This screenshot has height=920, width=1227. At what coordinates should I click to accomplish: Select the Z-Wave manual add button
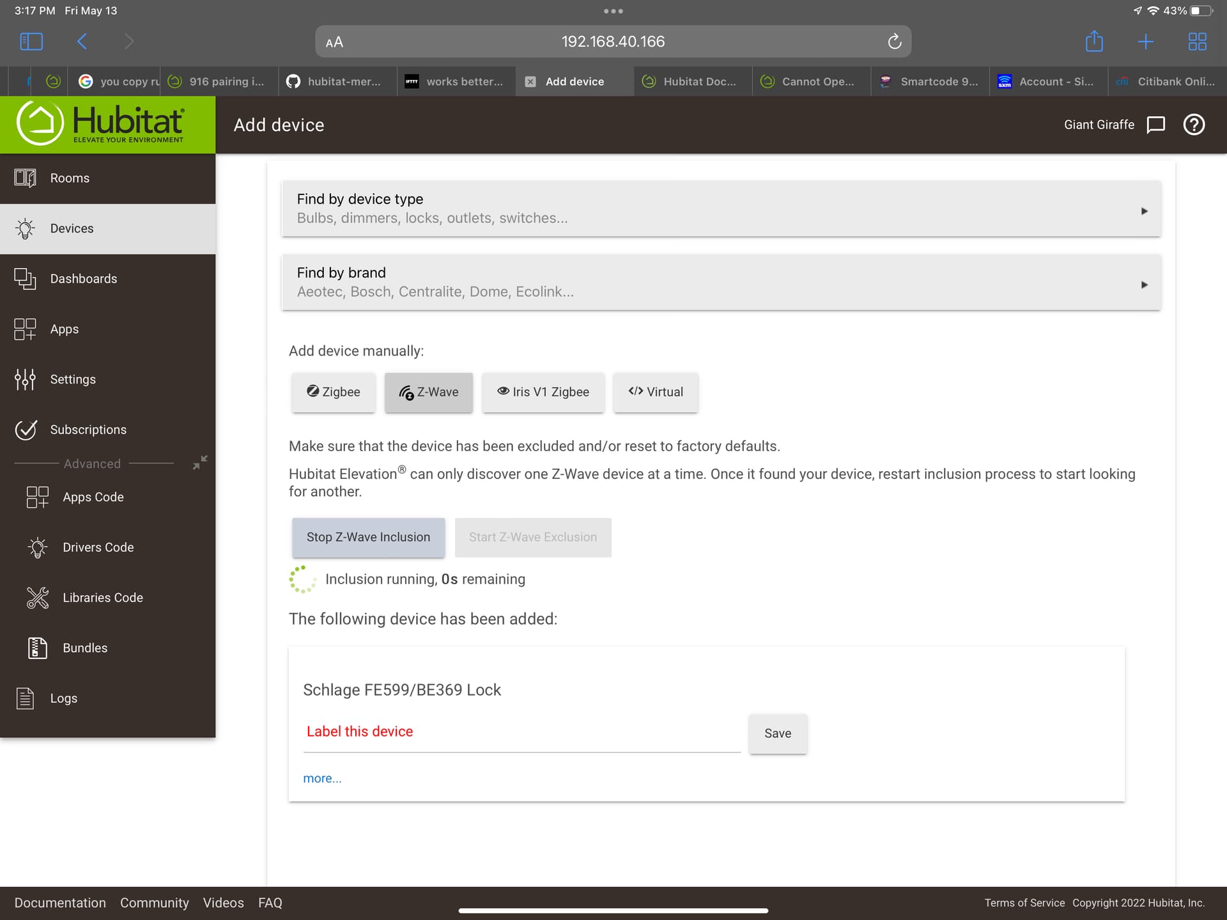(x=429, y=392)
